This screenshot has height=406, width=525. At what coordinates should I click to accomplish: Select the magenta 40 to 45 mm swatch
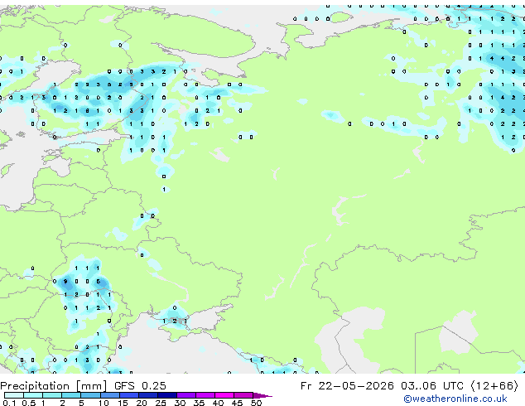click(224, 395)
